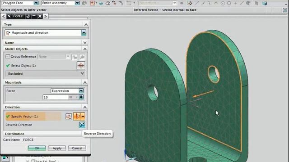
Task: Collapse the Type section chevron
Action: [x=86, y=24]
